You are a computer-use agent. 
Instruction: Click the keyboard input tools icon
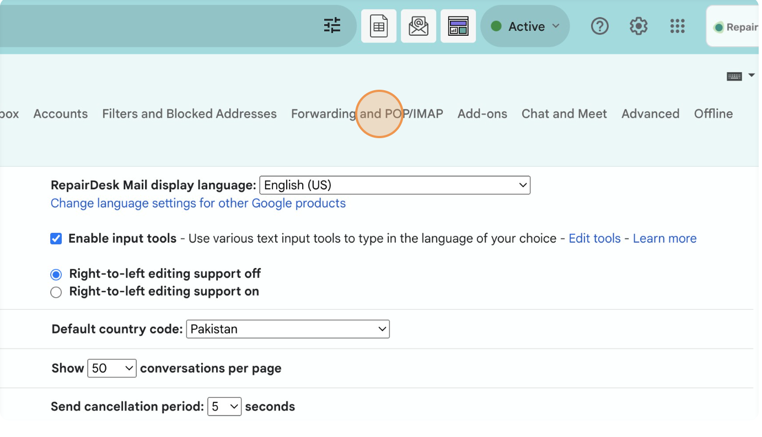pyautogui.click(x=734, y=77)
